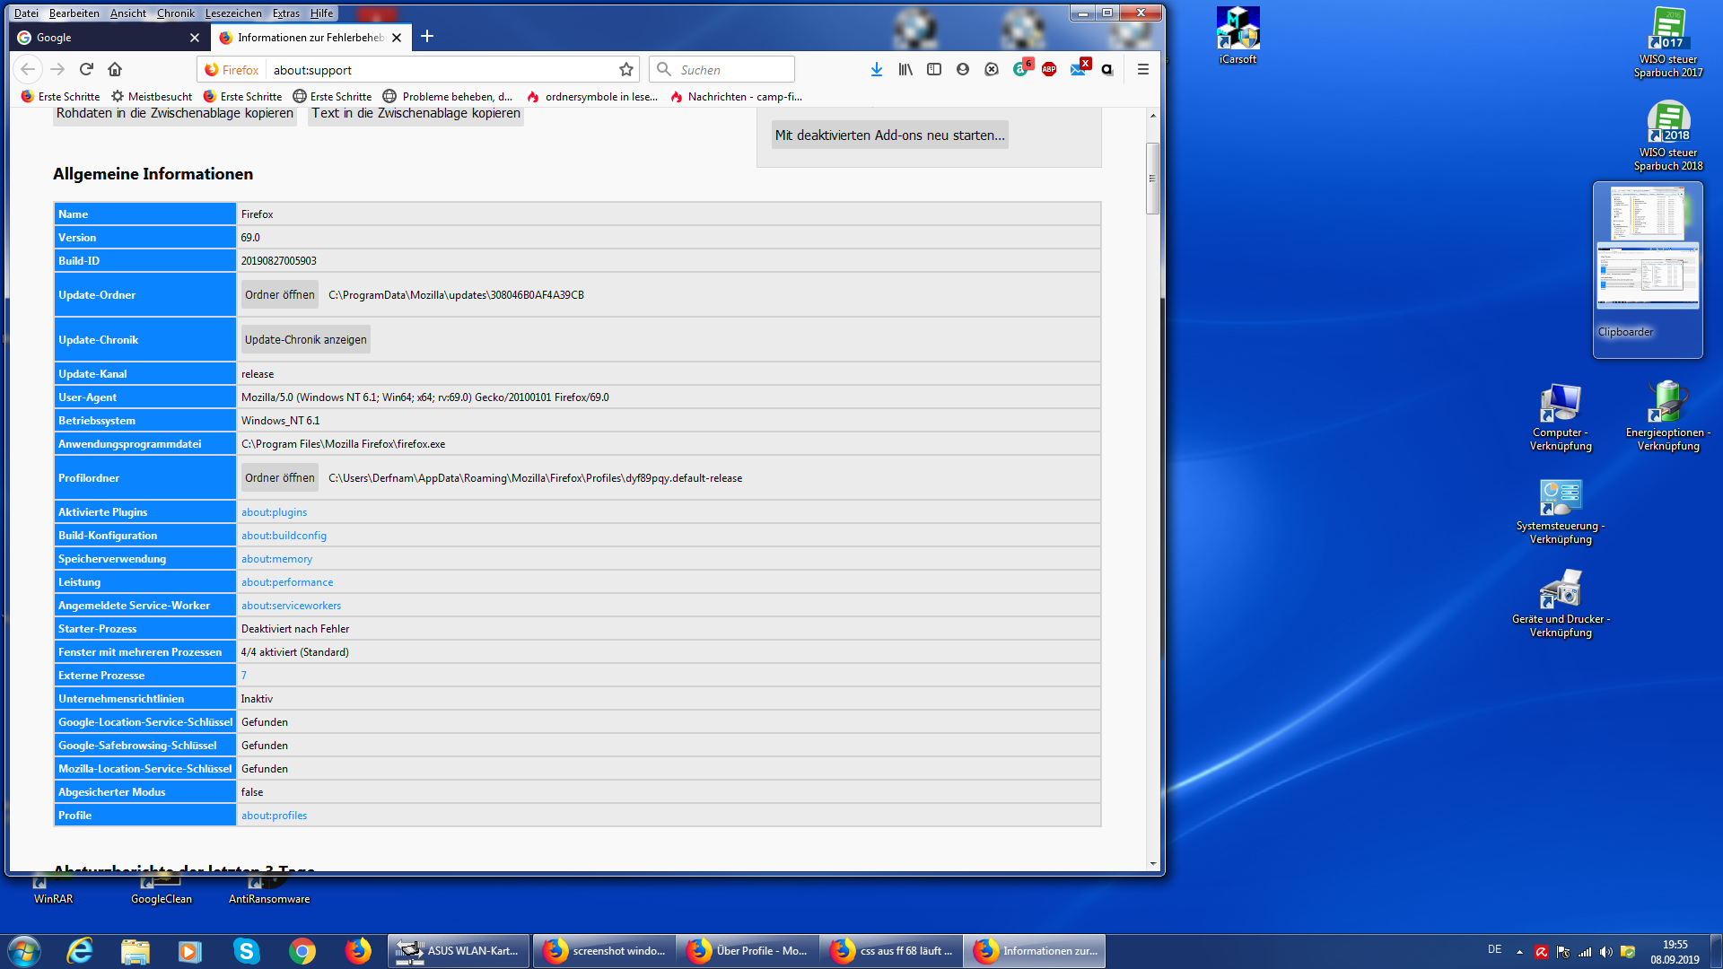The height and width of the screenshot is (969, 1723).
Task: Click Mit deaktivierten Add-ons neu starten
Action: coord(889,135)
